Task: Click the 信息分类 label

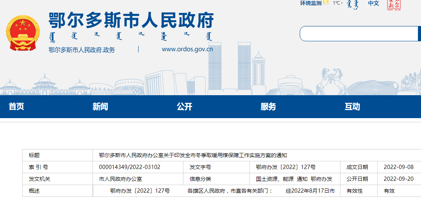Action: click(200, 179)
